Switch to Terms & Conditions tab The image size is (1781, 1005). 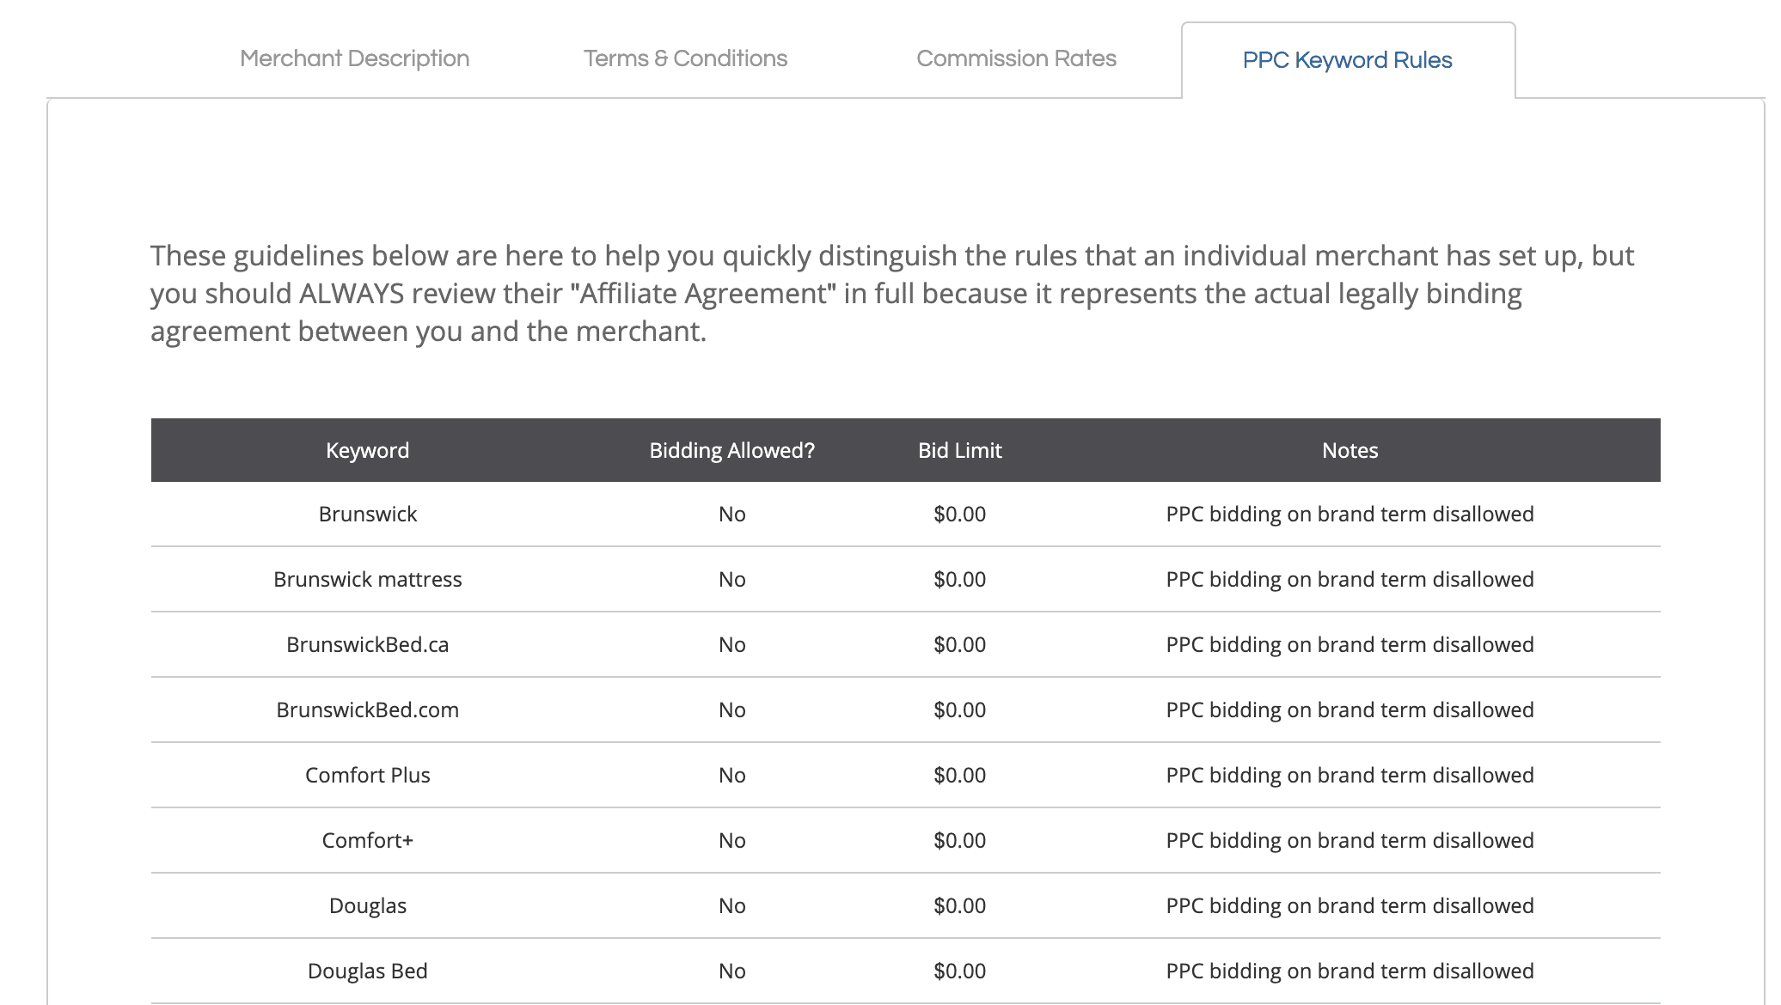pyautogui.click(x=685, y=58)
